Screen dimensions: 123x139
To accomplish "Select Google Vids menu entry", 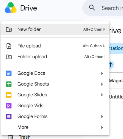I will [x=55, y=106].
